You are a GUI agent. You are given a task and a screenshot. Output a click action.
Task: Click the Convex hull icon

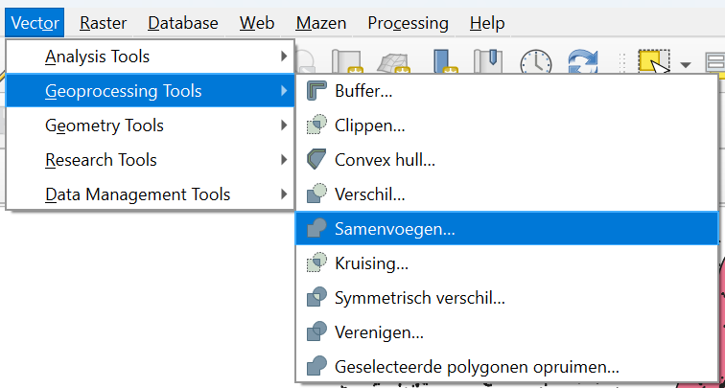316,160
